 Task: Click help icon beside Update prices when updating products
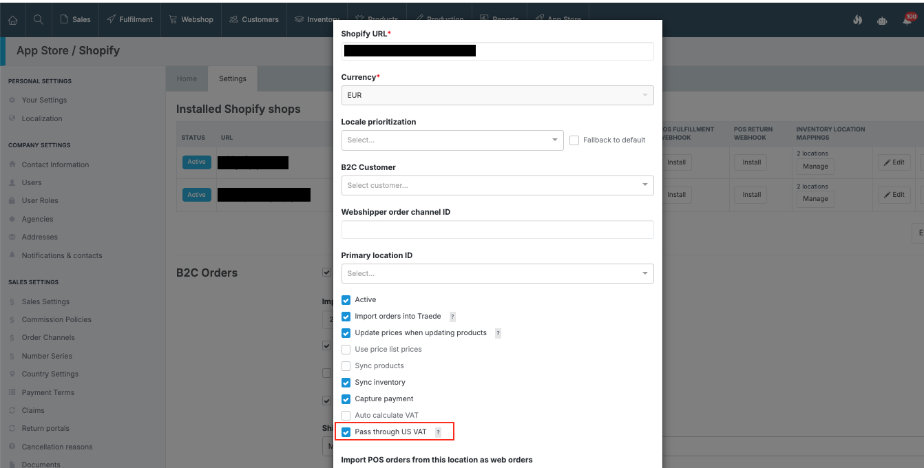[498, 333]
